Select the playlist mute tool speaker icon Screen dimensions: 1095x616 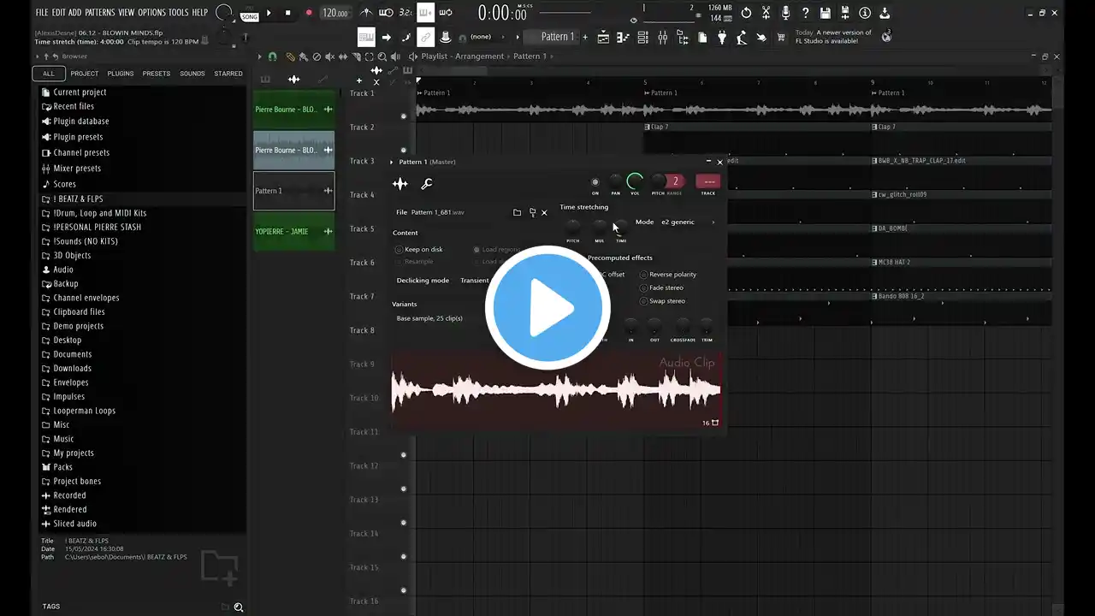pyautogui.click(x=329, y=56)
